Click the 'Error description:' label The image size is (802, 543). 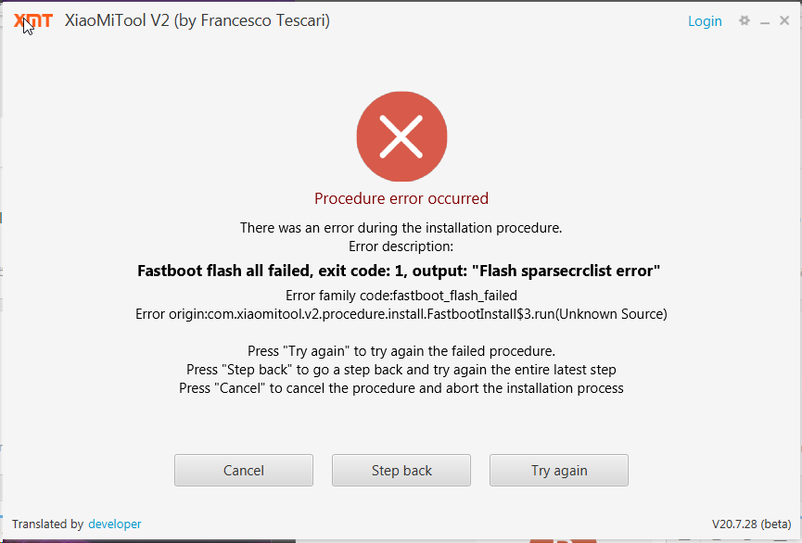coord(401,246)
